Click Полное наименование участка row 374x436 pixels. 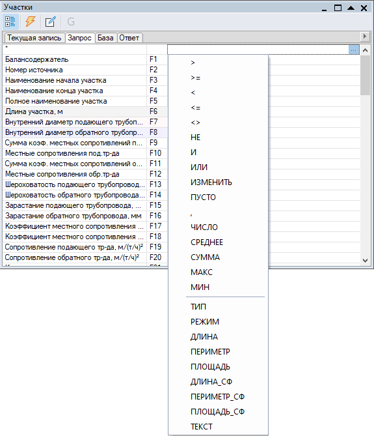75,101
